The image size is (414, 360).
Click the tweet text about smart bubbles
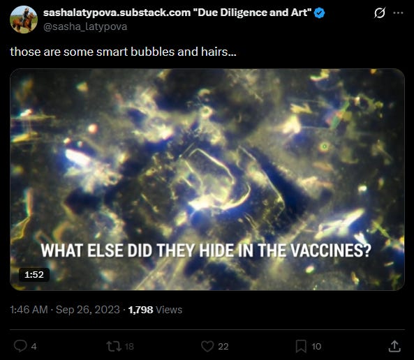[123, 52]
